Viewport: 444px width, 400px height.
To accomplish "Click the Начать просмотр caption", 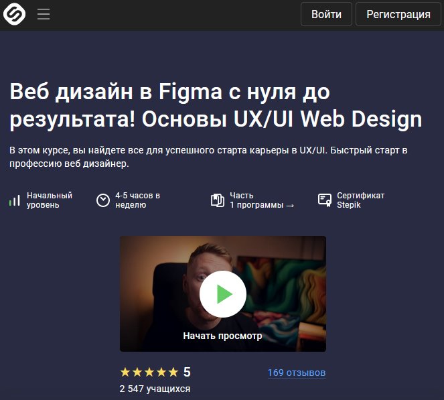I will pos(222,336).
